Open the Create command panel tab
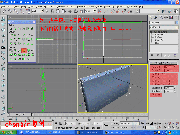This screenshot has width=180, height=135. 151,18
